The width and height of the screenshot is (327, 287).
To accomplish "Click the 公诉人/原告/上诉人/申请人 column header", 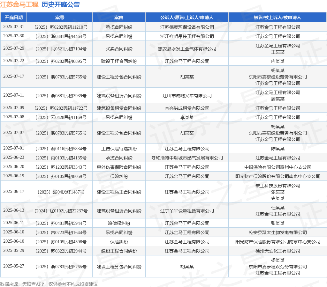I will [187, 18].
